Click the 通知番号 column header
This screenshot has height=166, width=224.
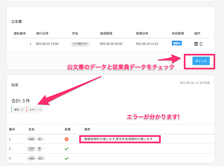click(x=20, y=34)
